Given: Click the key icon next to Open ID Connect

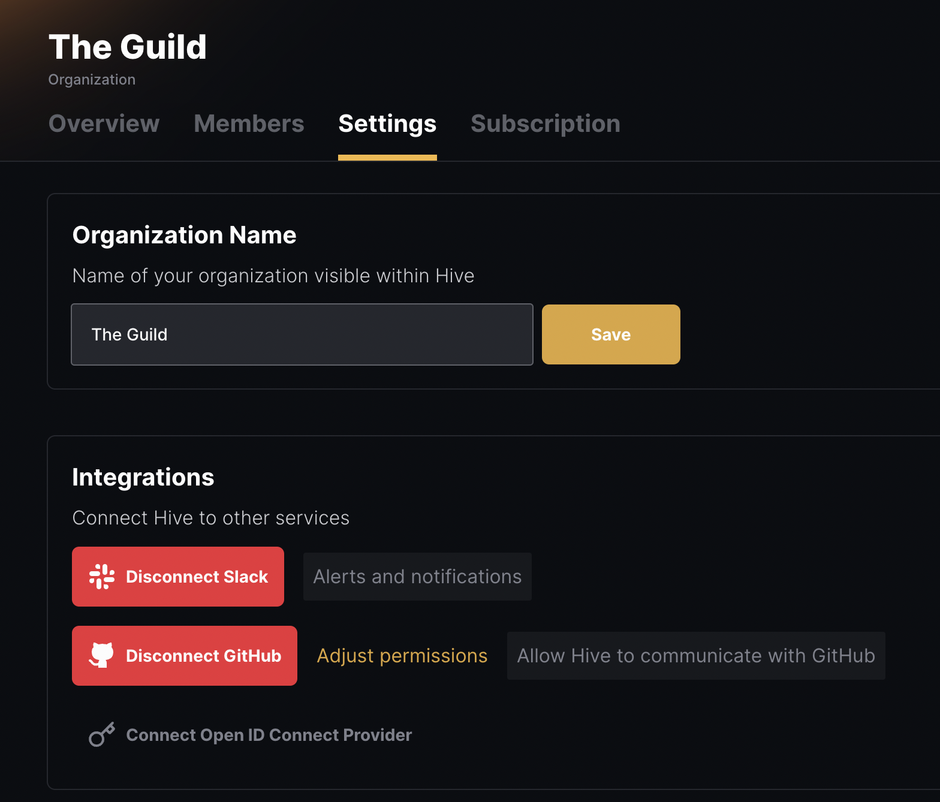Looking at the screenshot, I should [x=101, y=734].
